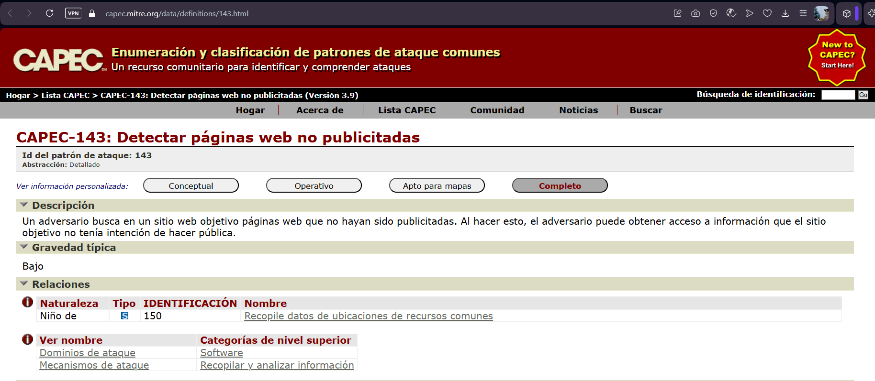The height and width of the screenshot is (381, 875).
Task: Open the Software category link
Action: [x=222, y=353]
